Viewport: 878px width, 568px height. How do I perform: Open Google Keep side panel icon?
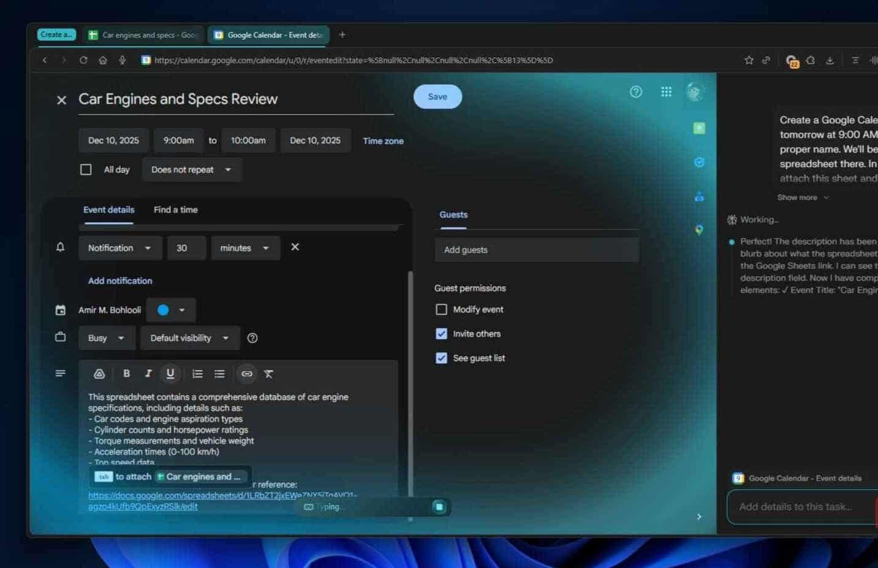[699, 128]
